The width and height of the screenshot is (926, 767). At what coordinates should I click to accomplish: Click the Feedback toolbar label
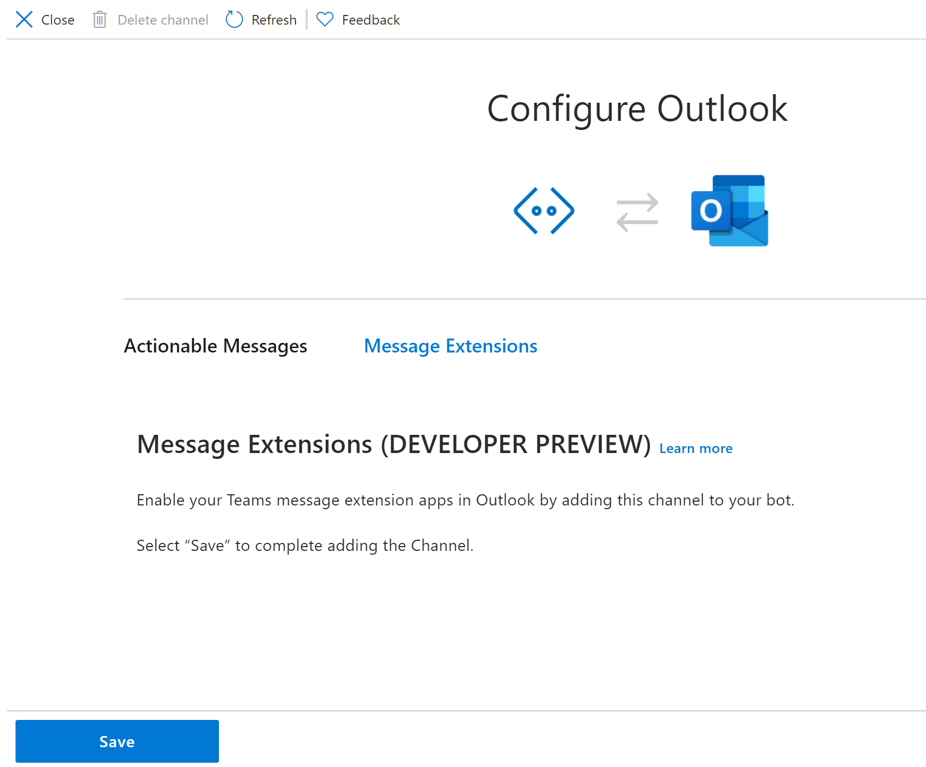(371, 19)
